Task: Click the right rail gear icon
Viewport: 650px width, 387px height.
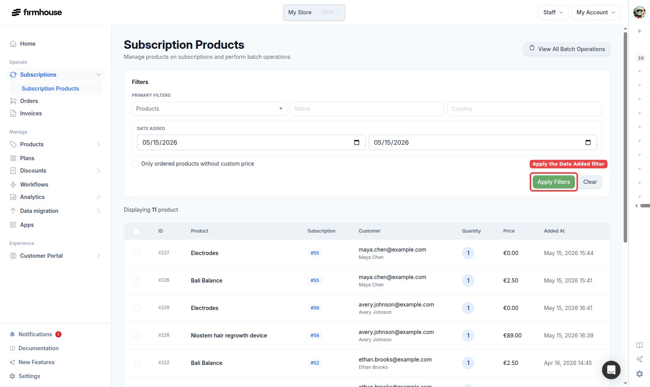Action: pyautogui.click(x=640, y=374)
